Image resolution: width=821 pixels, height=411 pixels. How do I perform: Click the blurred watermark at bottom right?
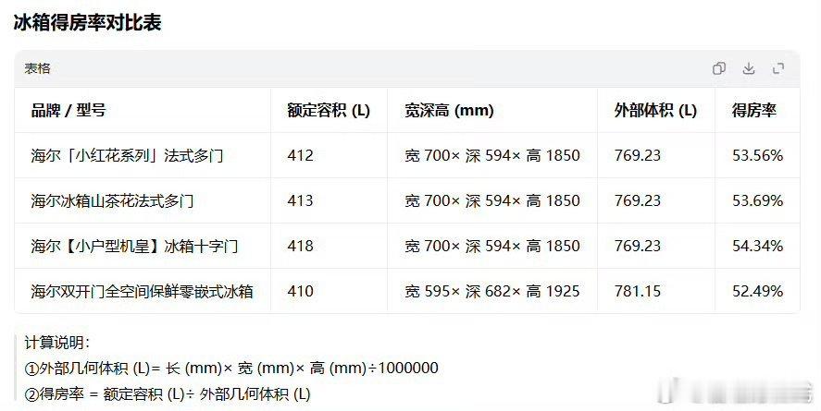point(736,392)
